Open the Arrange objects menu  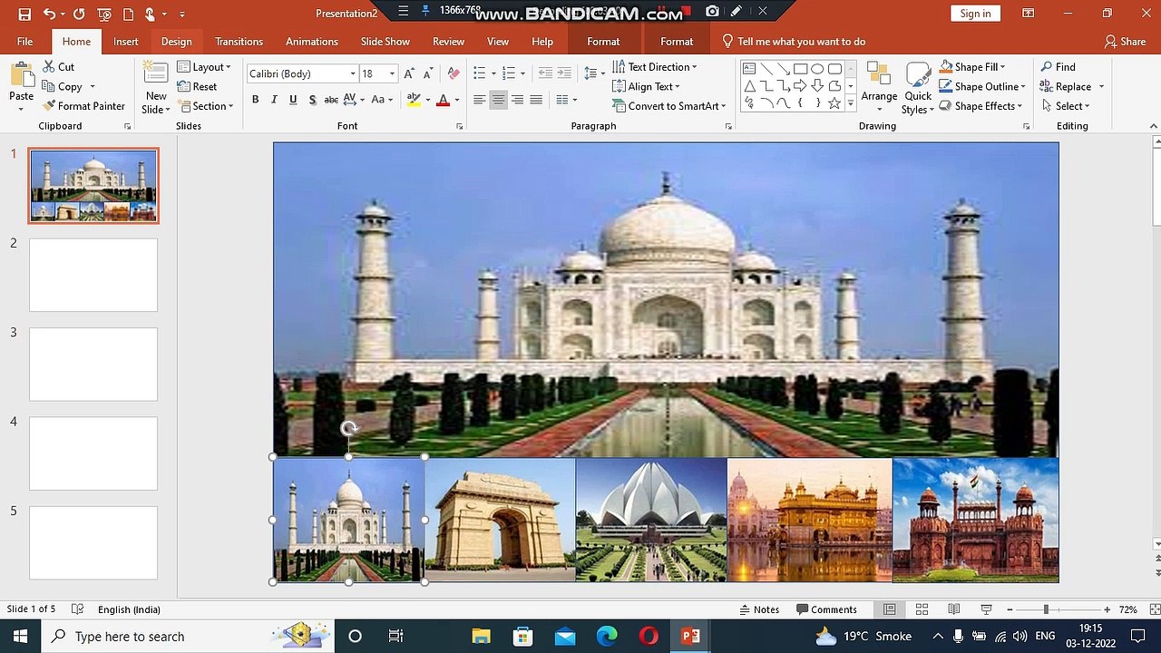878,86
